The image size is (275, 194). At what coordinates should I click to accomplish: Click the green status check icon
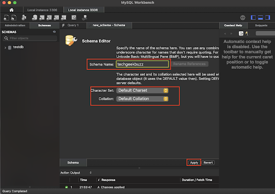click(x=67, y=187)
